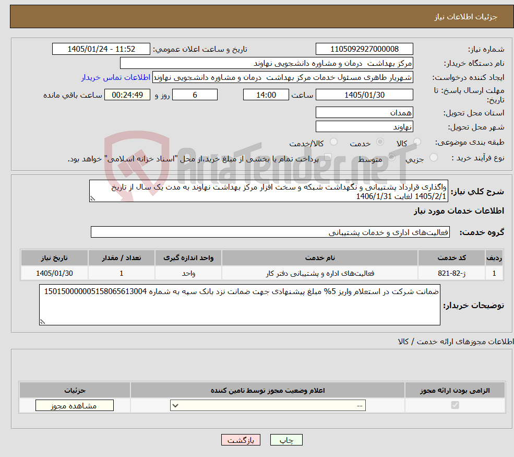Click the remaining time 00:24:49 field
This screenshot has width=514, height=457.
click(x=127, y=95)
